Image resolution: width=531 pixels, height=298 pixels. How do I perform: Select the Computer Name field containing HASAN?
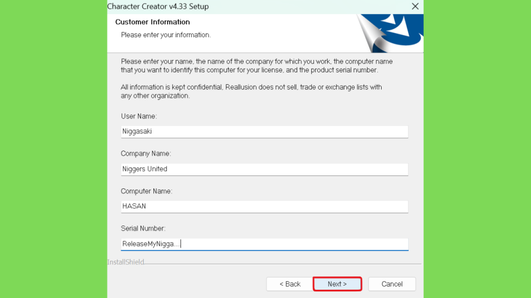pyautogui.click(x=264, y=206)
